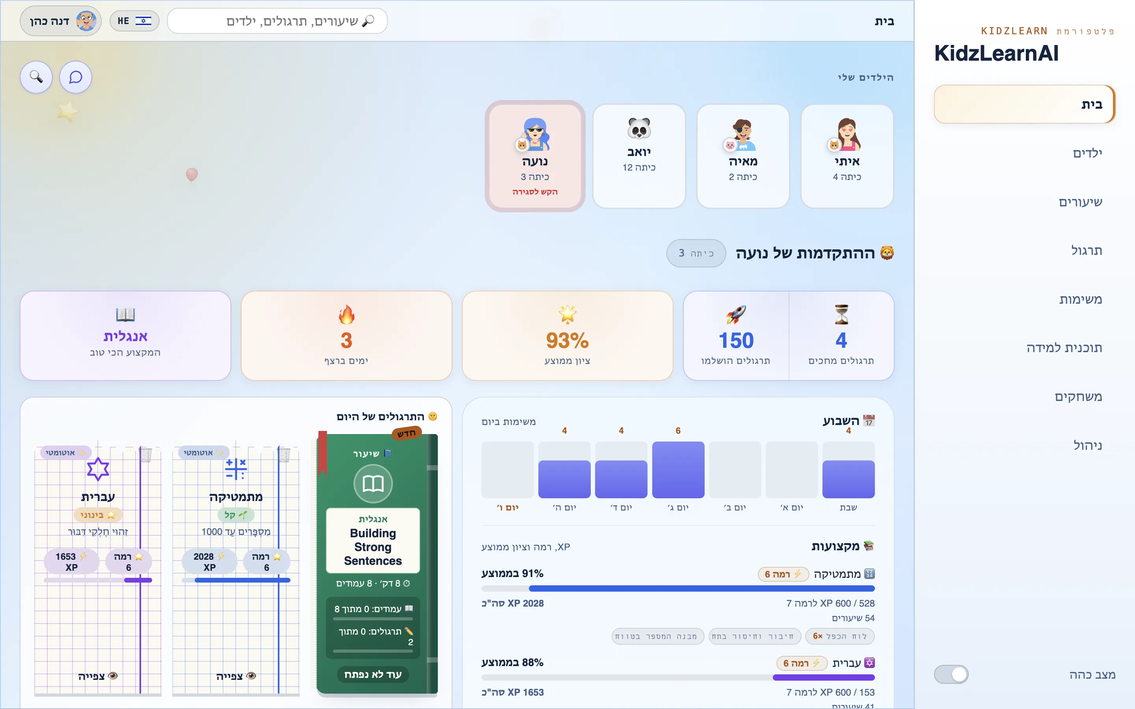Screen dimensions: 1135x709
Task: Open the chat bubble floating button
Action: click(76, 77)
